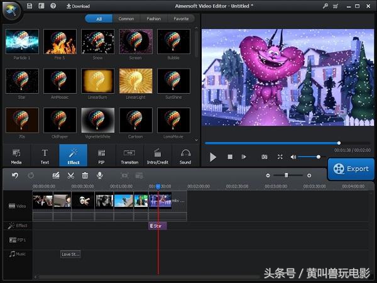Click the effects list scroll down arrow
This screenshot has width=377, height=283.
[197, 140]
